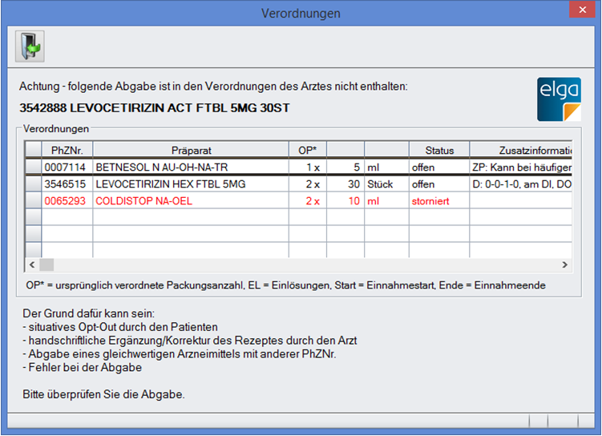Sort by PhZNr. column header
The image size is (602, 436).
click(x=68, y=150)
